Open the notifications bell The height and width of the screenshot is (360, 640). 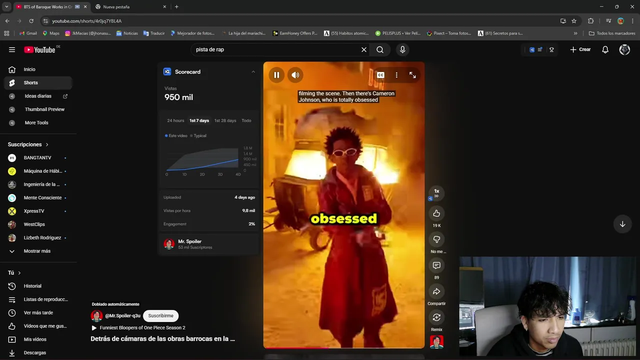605,49
